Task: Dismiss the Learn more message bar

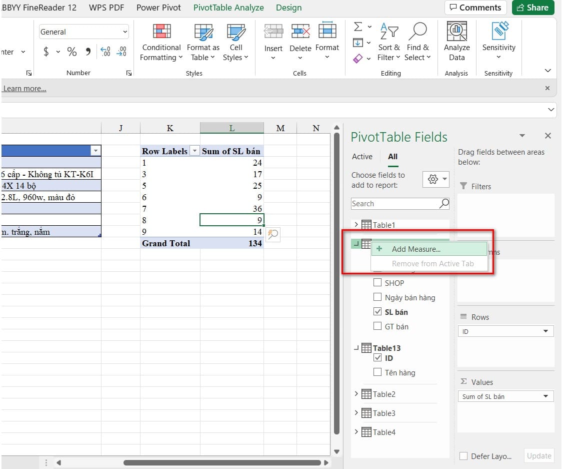Action: pyautogui.click(x=547, y=88)
